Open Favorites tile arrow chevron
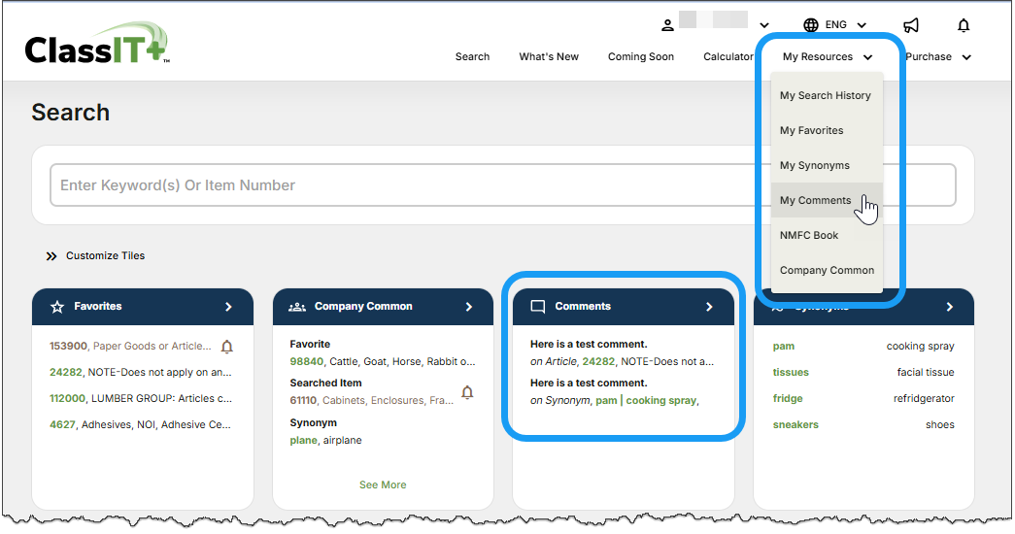This screenshot has width=1015, height=534. pyautogui.click(x=228, y=307)
